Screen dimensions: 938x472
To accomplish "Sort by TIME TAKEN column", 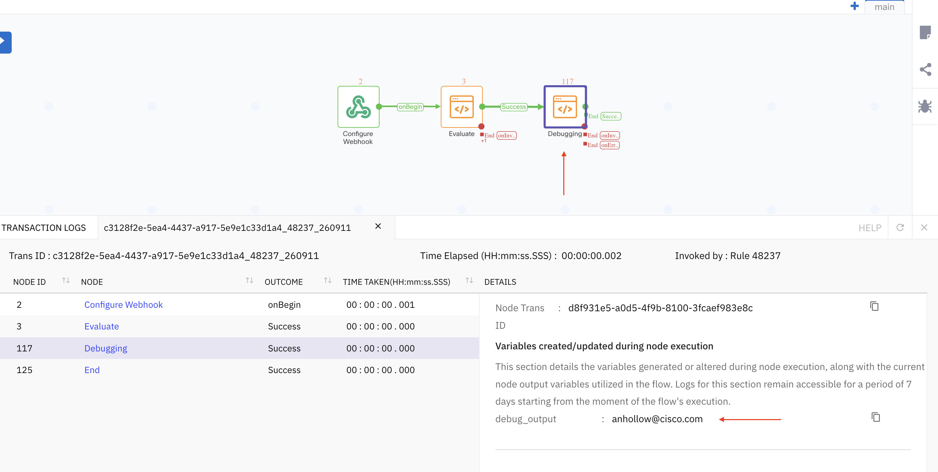I will coord(469,281).
